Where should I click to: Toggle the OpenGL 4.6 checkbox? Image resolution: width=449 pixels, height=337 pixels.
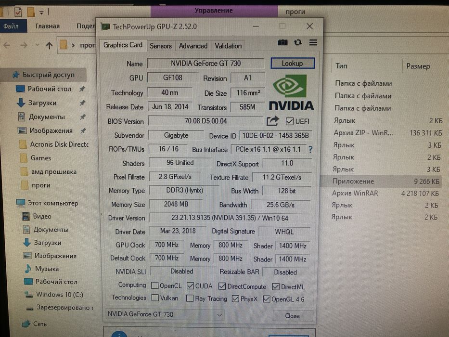[266, 299]
